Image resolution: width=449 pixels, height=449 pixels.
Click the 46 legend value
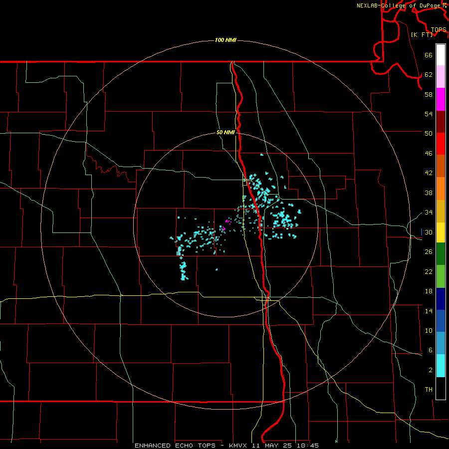[429, 153]
